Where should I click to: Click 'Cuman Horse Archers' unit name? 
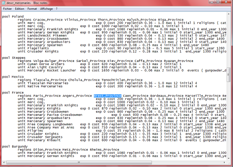click(x=46, y=64)
